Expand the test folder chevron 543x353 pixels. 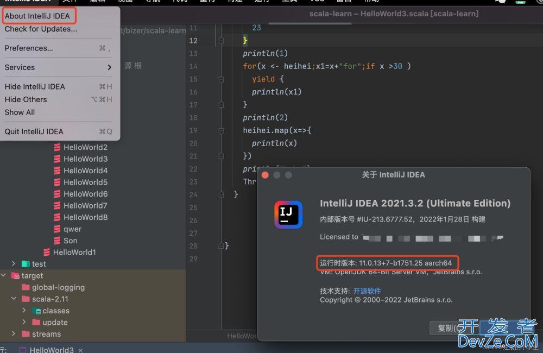pyautogui.click(x=14, y=263)
